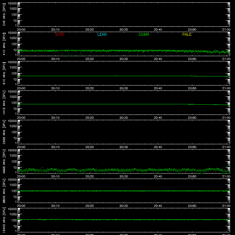Click the 1000 y-axis value in 15400 MHz panel

13,214
